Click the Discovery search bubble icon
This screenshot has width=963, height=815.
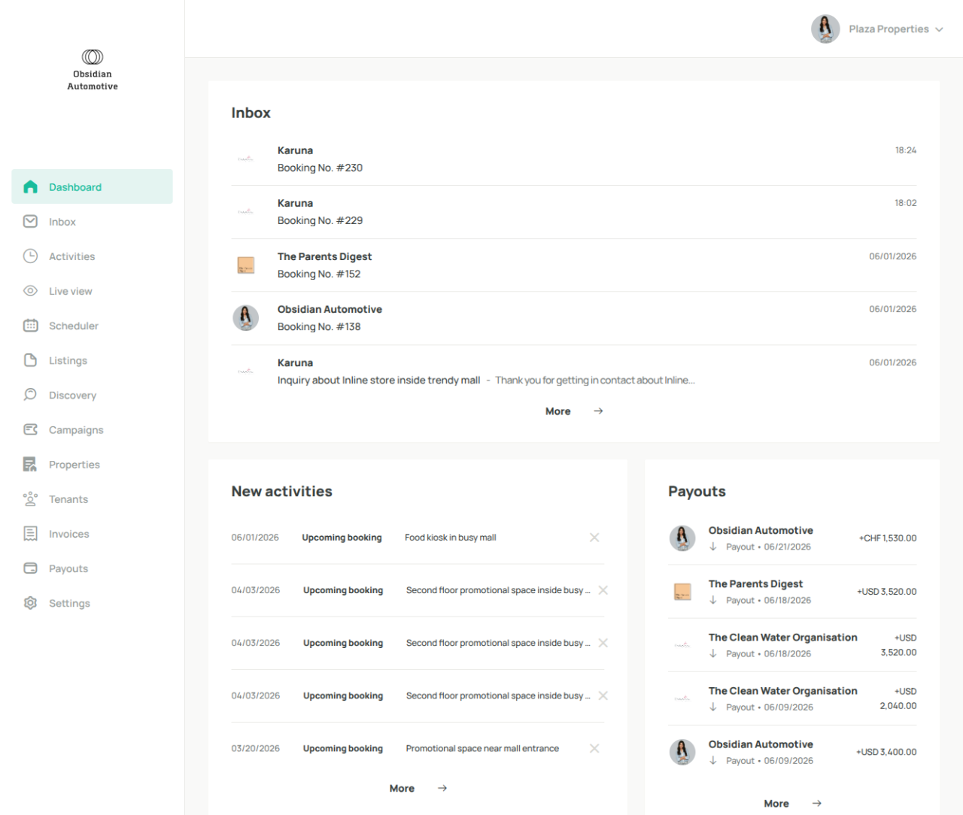(x=30, y=395)
